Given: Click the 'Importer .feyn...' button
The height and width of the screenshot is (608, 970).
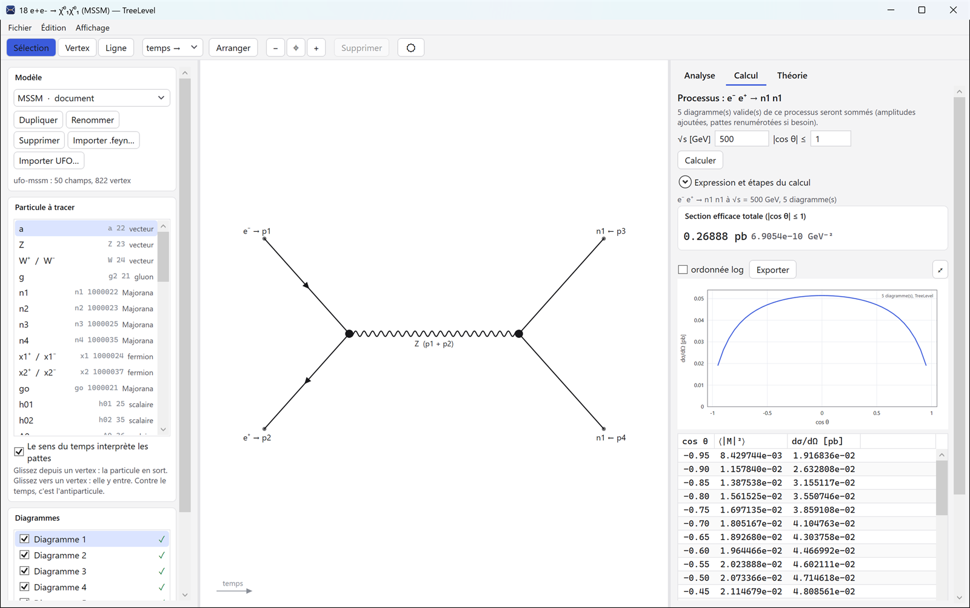Looking at the screenshot, I should click(104, 141).
